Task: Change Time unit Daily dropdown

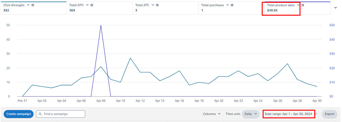Action: point(251,114)
